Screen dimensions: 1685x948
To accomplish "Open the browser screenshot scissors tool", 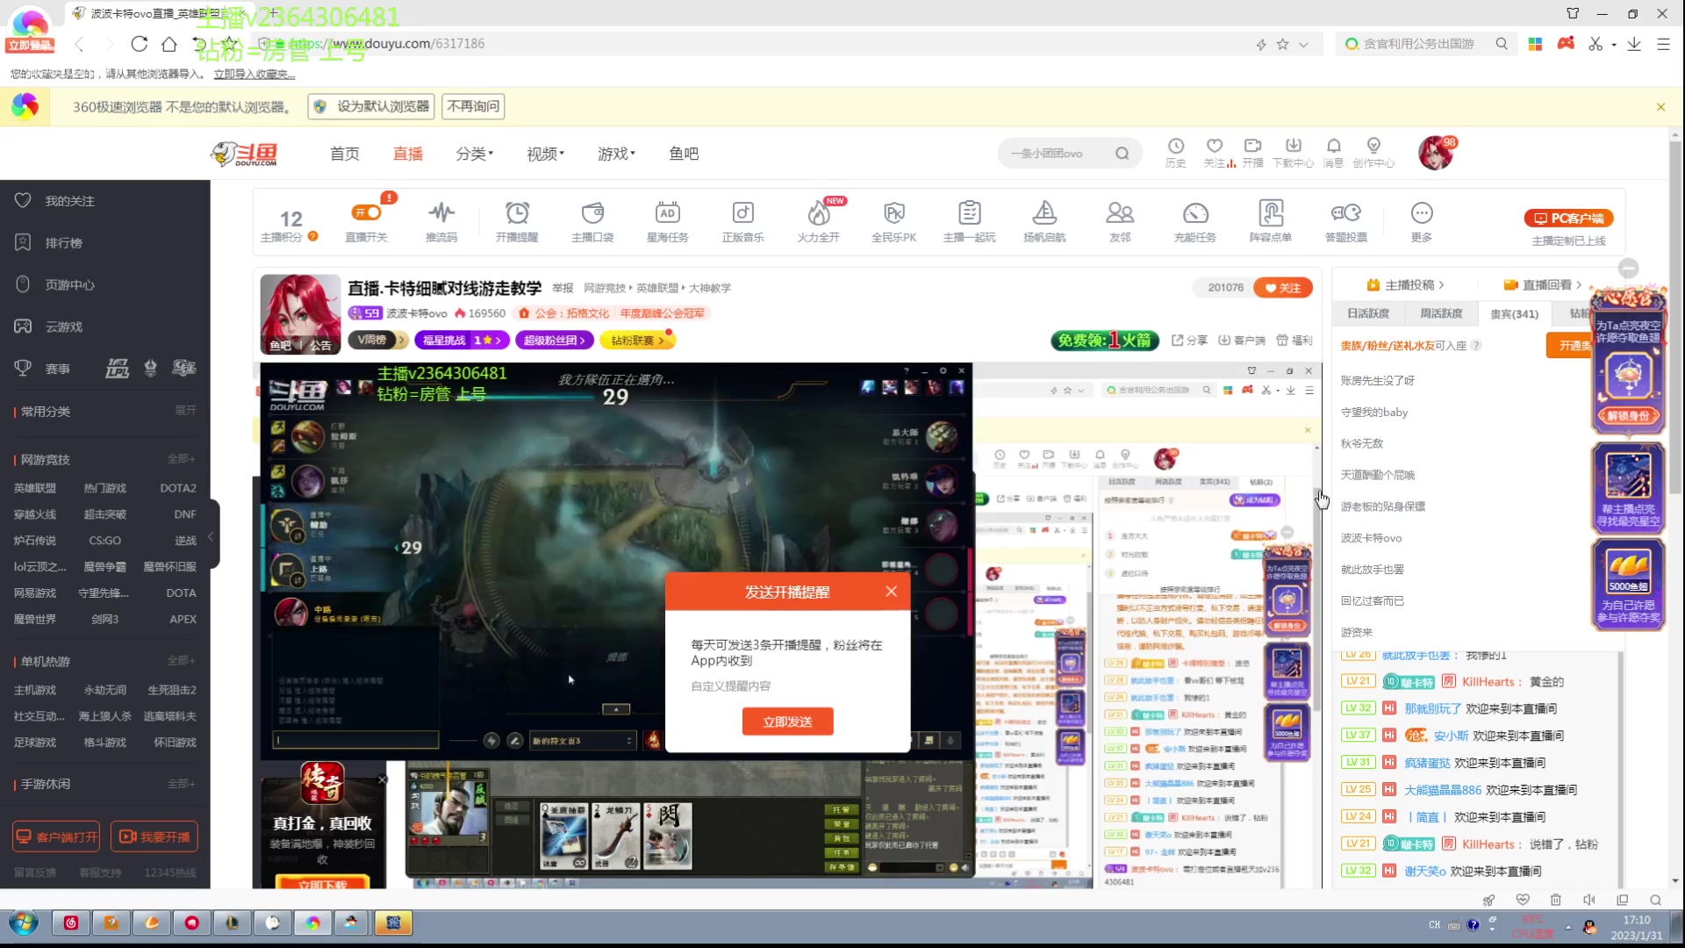I will [1595, 44].
